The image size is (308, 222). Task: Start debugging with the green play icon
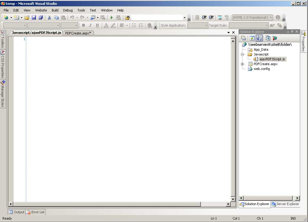111,18
